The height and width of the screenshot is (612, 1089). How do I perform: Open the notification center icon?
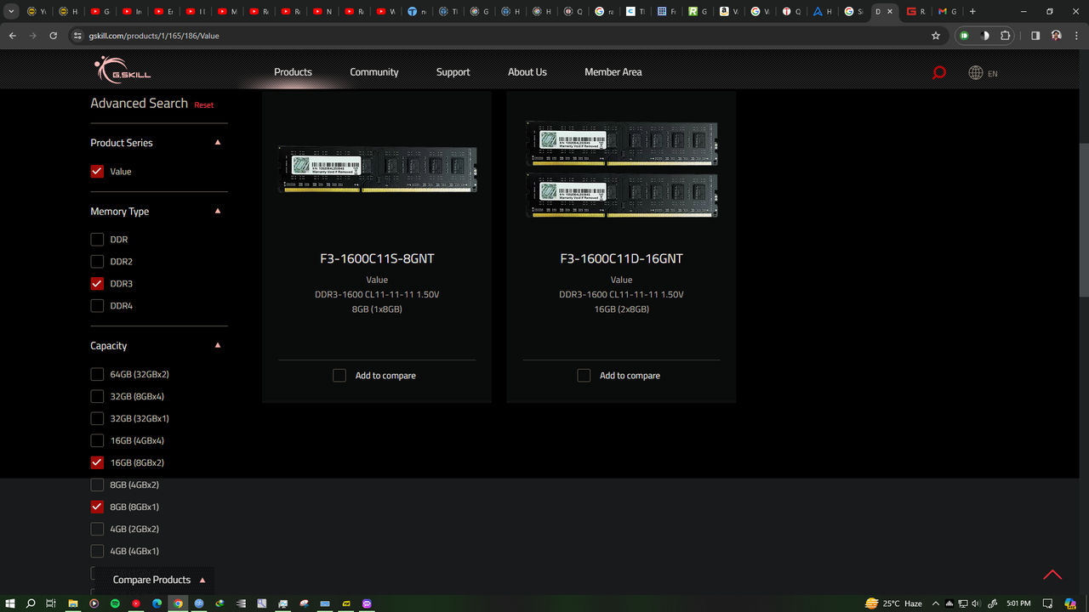pyautogui.click(x=1049, y=603)
